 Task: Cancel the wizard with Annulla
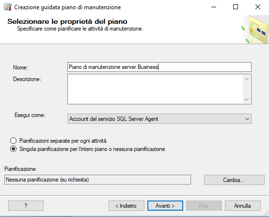(243, 205)
